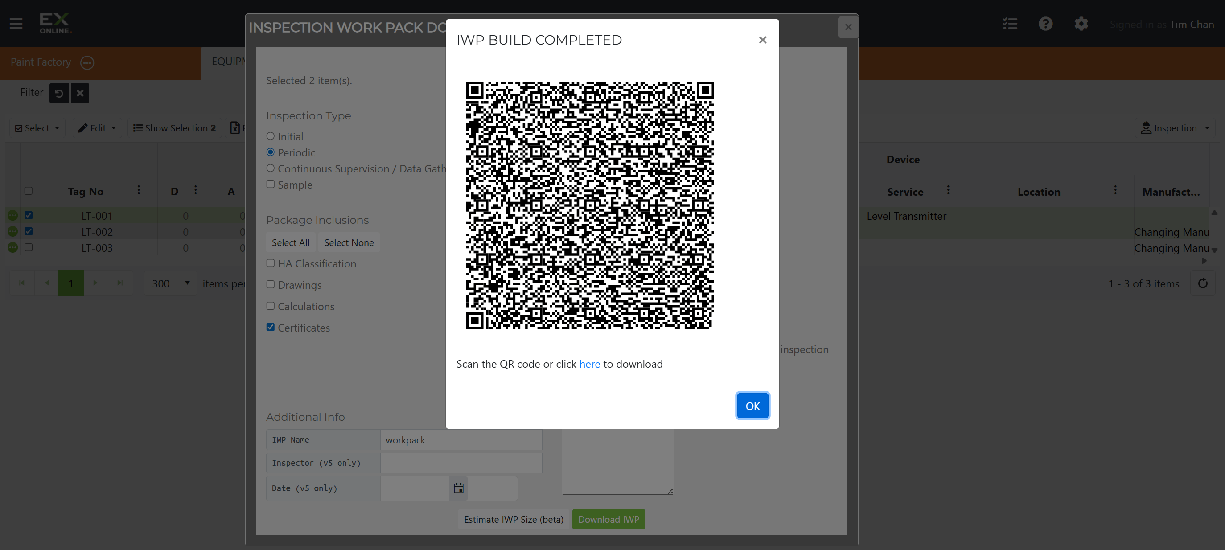The width and height of the screenshot is (1225, 550).
Task: Click LT-003 green status icon
Action: pos(13,248)
